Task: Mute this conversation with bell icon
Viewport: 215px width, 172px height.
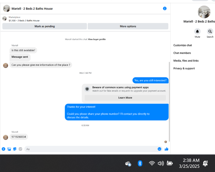Action: (197, 31)
